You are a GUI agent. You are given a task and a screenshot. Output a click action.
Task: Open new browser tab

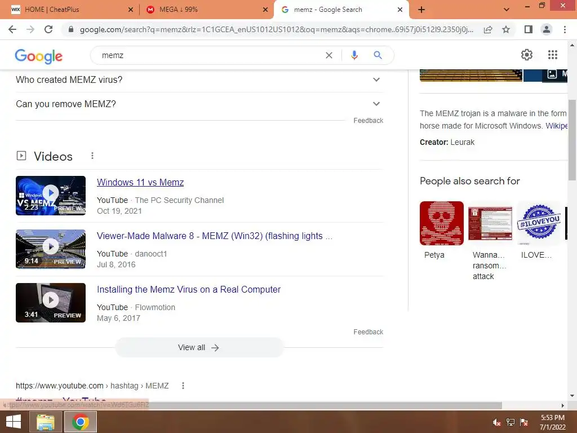[x=421, y=10]
